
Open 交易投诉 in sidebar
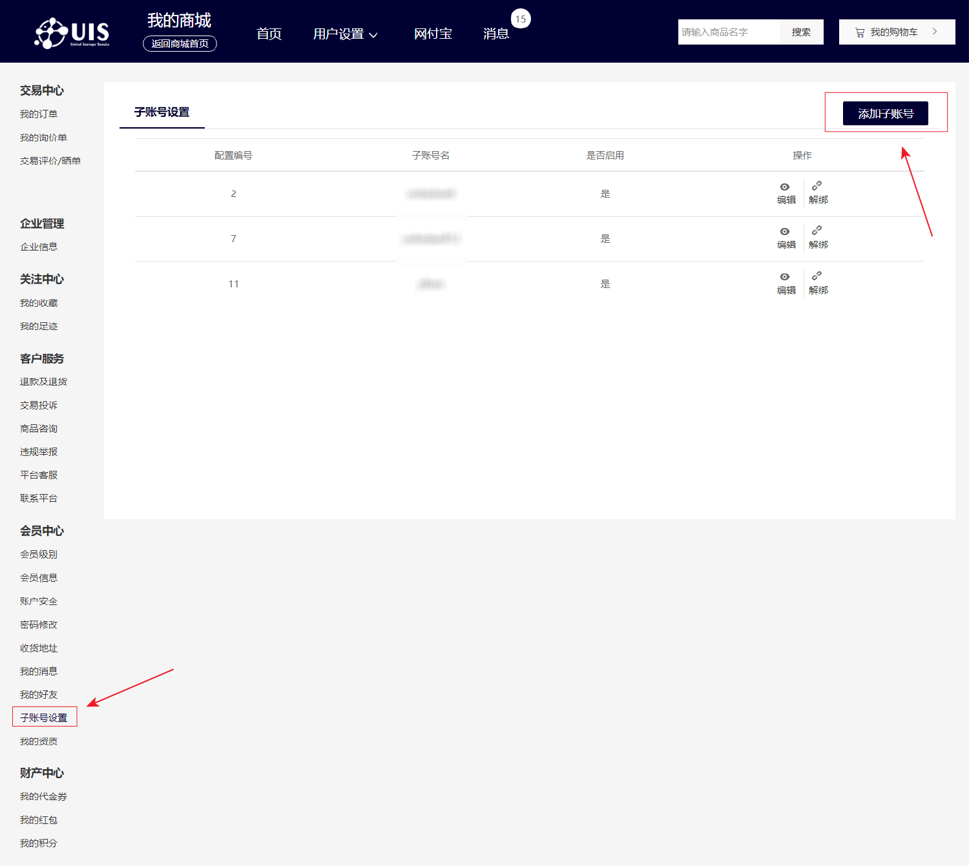39,405
